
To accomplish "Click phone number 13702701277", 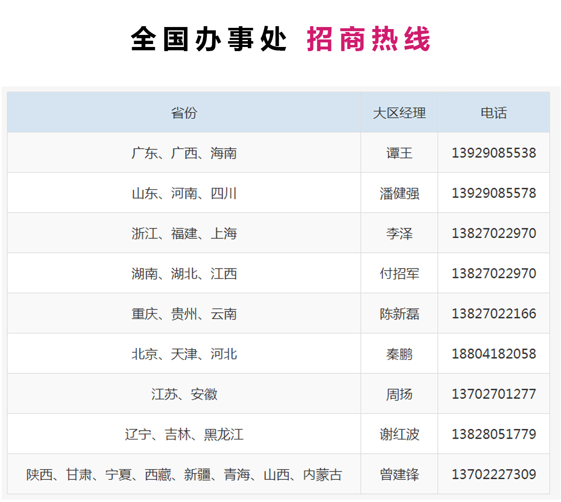I will pyautogui.click(x=493, y=394).
